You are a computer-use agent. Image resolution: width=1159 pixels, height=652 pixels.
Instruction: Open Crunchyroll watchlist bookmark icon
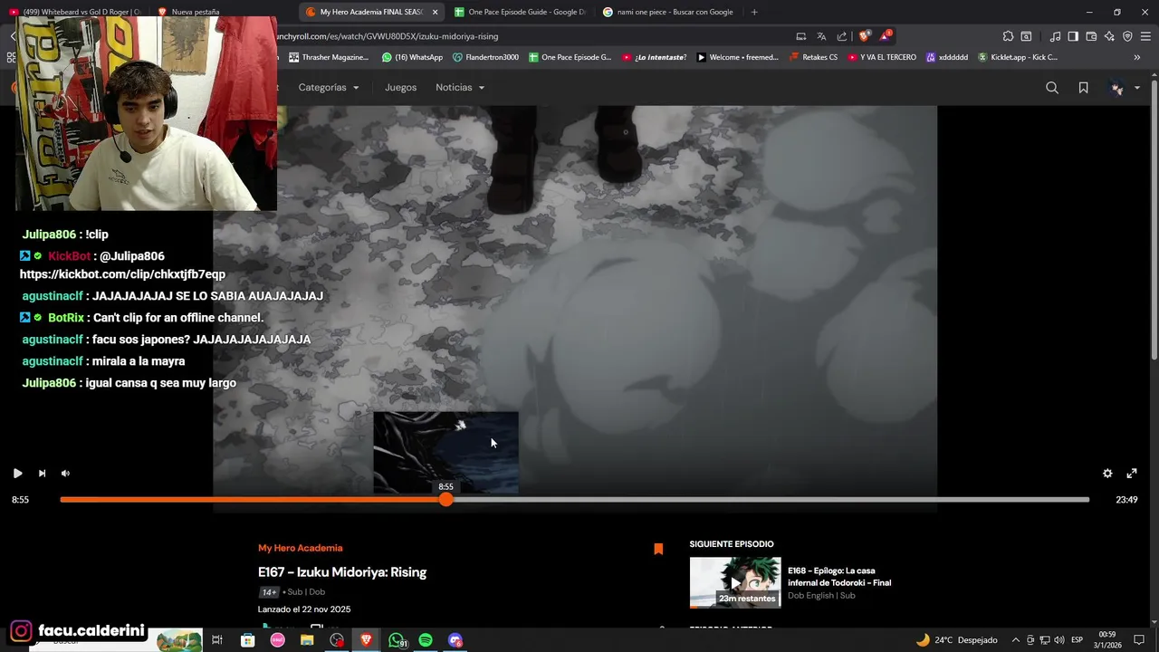(1083, 88)
